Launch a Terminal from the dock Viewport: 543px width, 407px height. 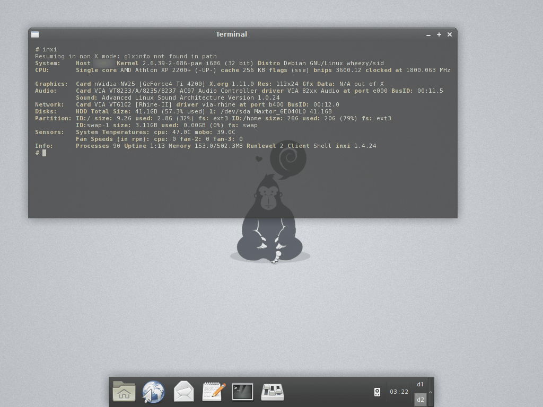pos(242,392)
